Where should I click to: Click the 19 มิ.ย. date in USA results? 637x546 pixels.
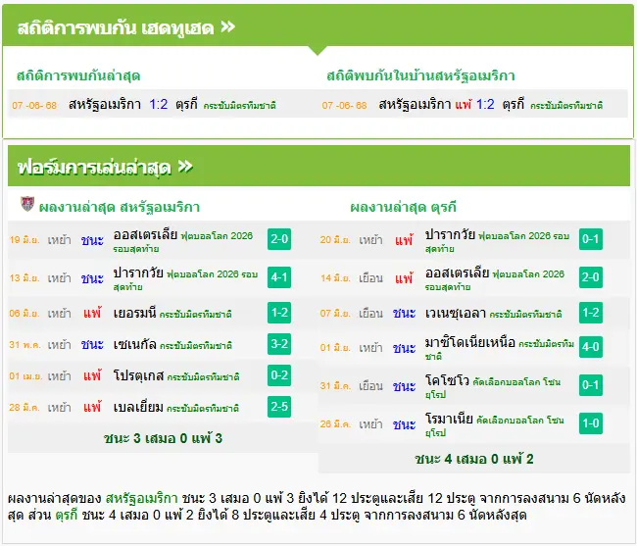point(24,240)
